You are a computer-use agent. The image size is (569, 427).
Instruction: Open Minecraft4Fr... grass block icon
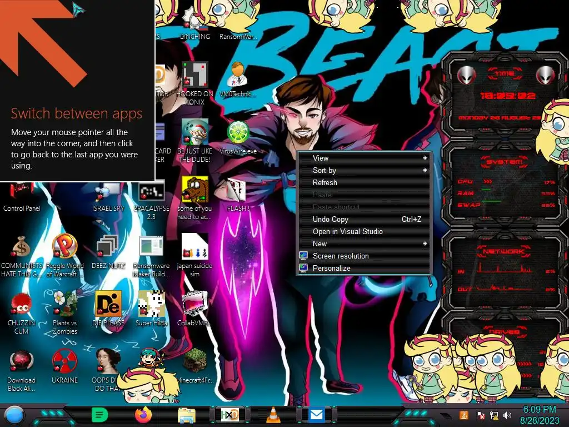(195, 366)
